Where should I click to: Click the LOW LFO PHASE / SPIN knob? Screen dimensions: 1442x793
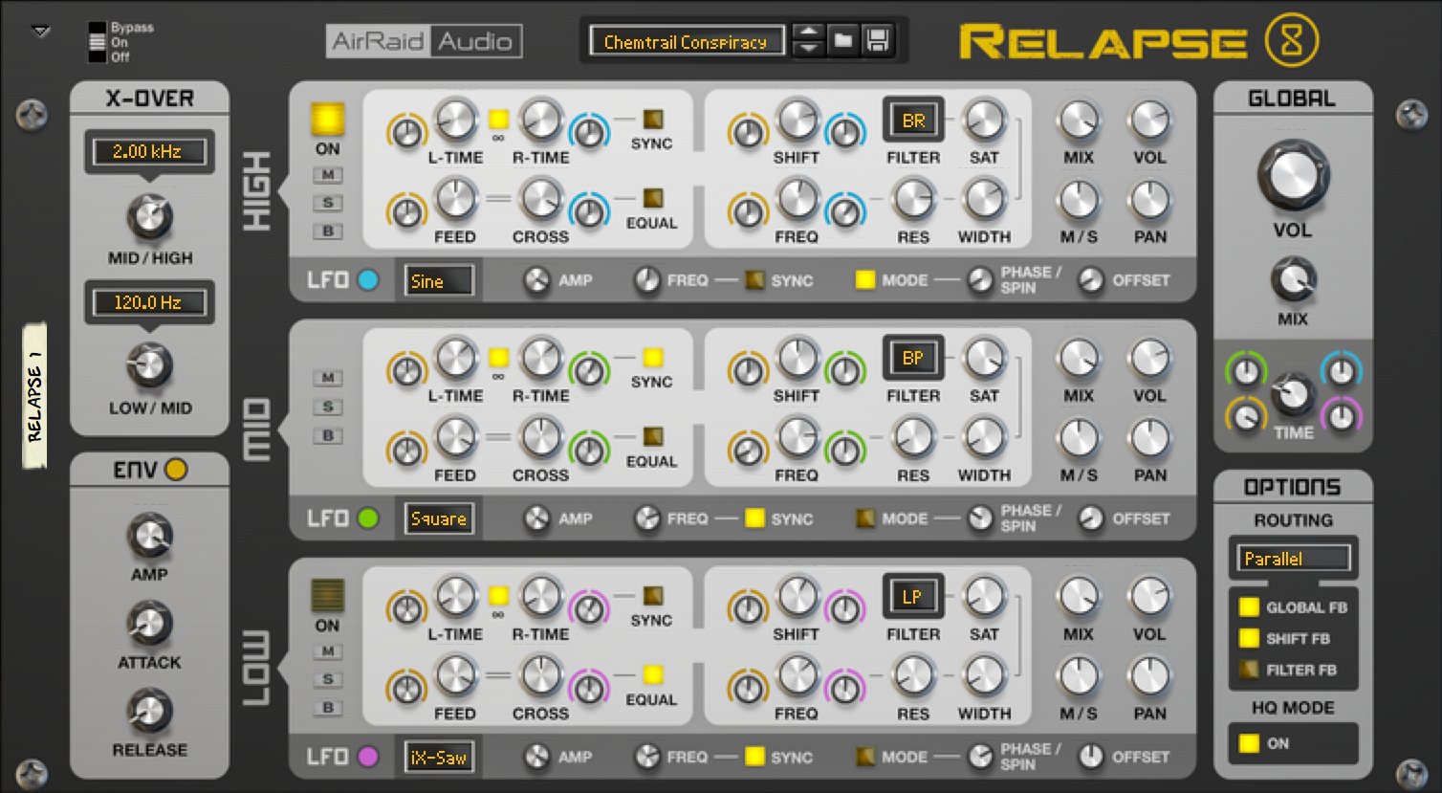pos(980,757)
